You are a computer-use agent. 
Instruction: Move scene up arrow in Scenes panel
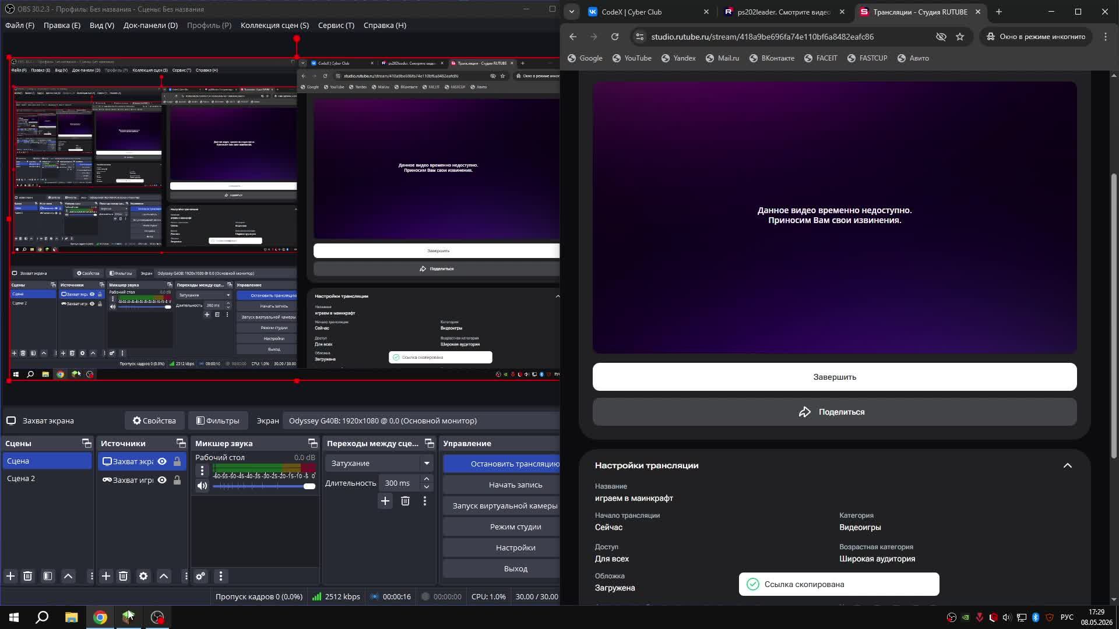coord(68,576)
